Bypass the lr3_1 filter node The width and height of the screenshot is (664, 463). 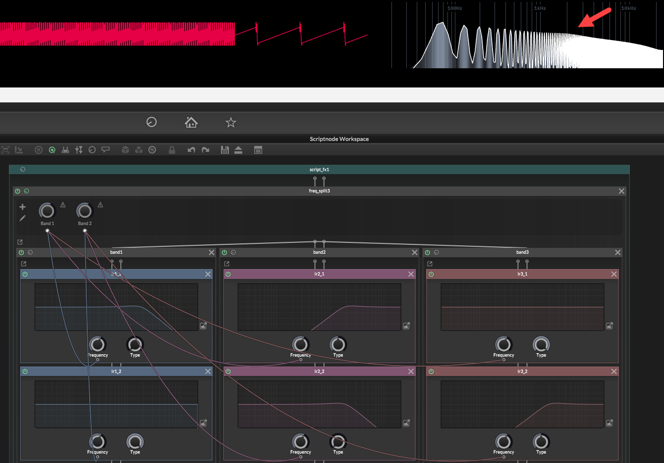[431, 274]
